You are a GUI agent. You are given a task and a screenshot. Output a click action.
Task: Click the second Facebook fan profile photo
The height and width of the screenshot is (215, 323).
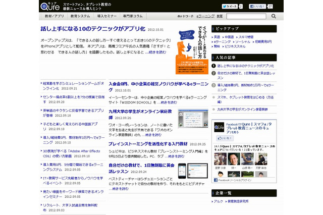click(x=234, y=159)
